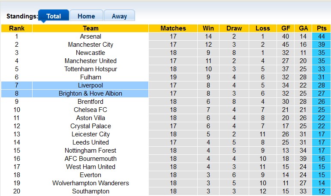Click the Newcastle team row
The width and height of the screenshot is (331, 196).
[90, 53]
